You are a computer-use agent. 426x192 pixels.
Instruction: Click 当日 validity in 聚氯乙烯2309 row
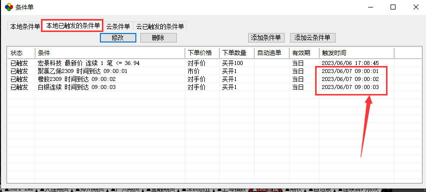(298, 71)
